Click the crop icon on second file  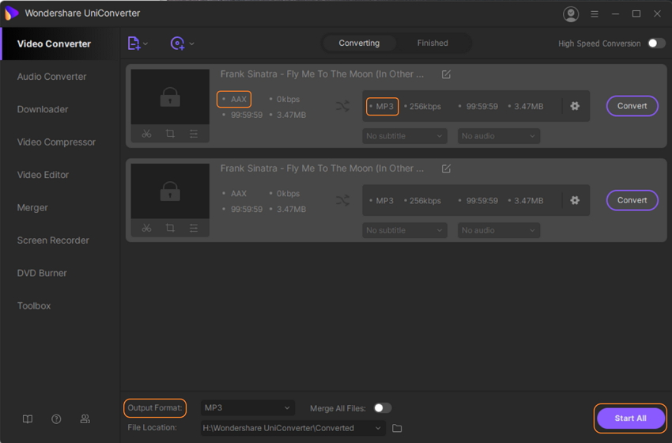click(170, 228)
